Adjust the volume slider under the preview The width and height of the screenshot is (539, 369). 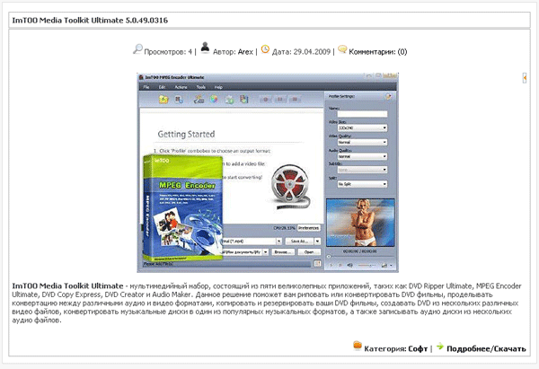(x=367, y=265)
